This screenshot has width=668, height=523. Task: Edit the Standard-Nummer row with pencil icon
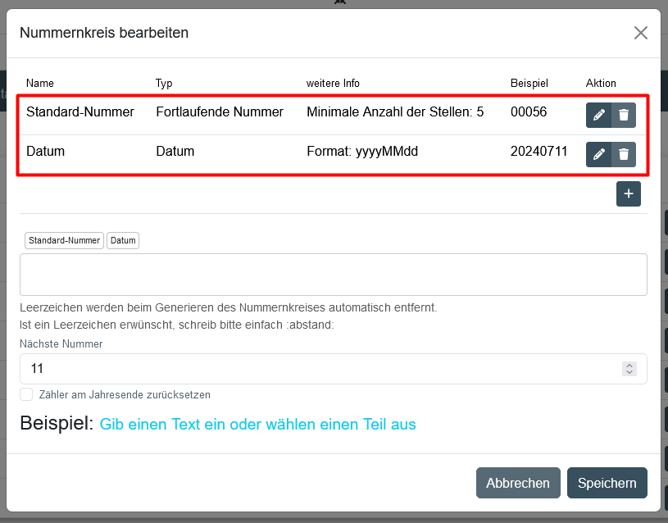599,115
